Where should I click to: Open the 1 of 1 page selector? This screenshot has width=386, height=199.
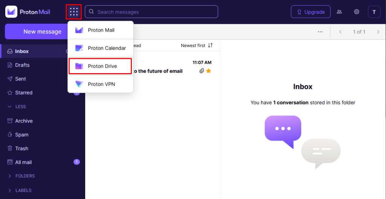[359, 32]
